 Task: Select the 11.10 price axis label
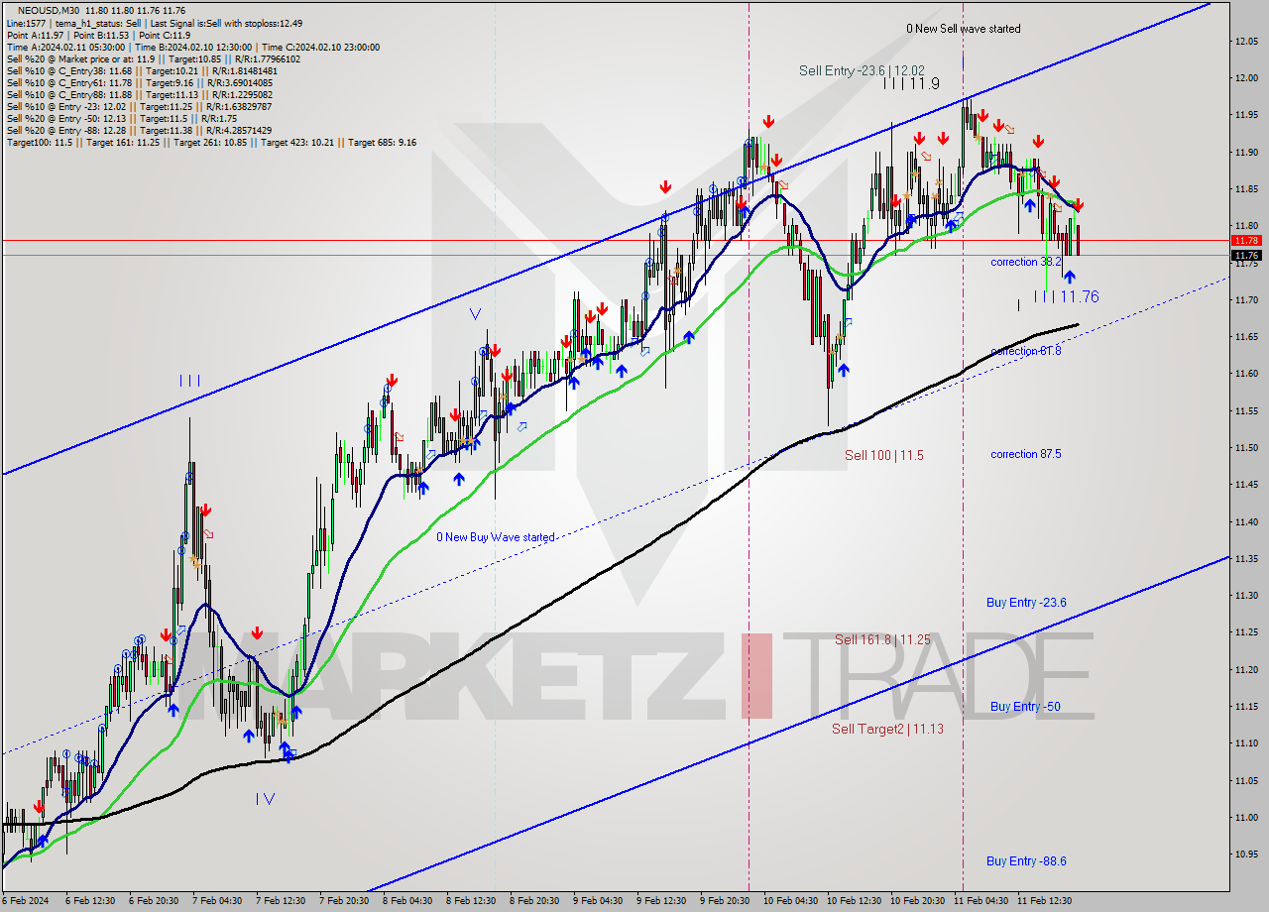[x=1246, y=743]
